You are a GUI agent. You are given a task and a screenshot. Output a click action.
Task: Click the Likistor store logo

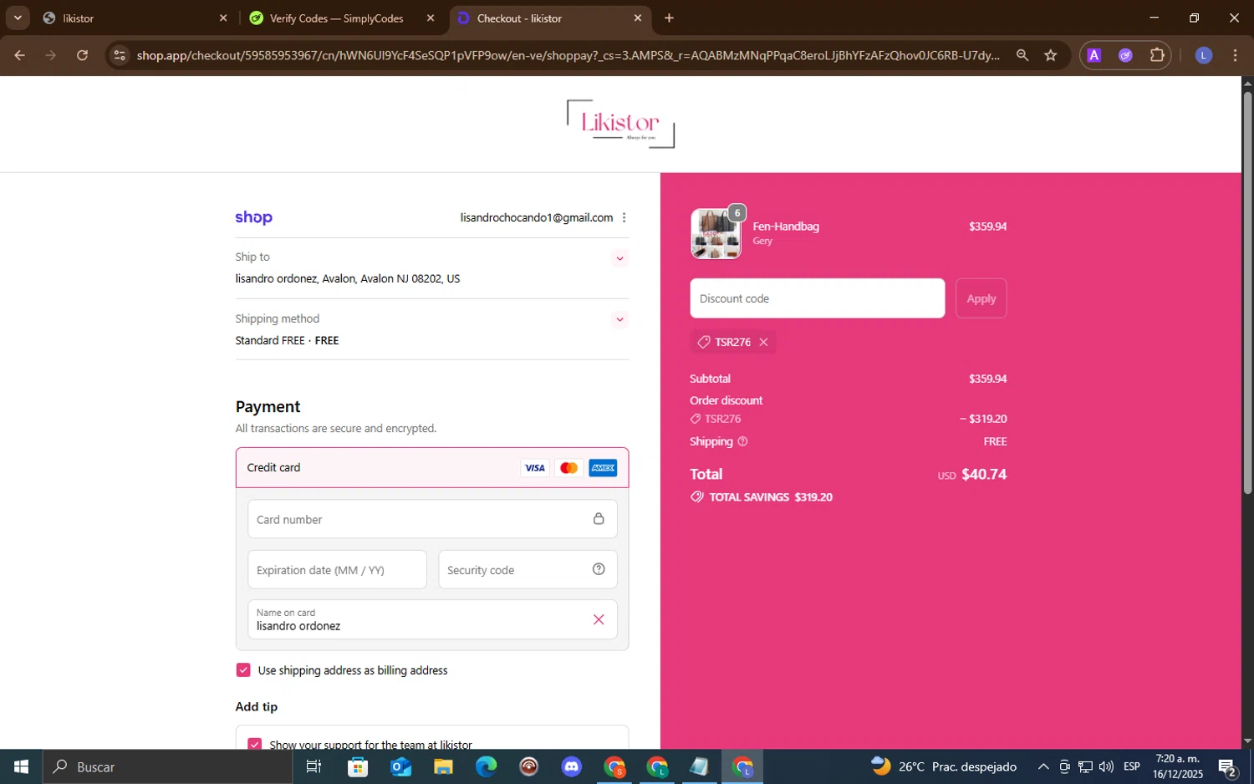620,124
